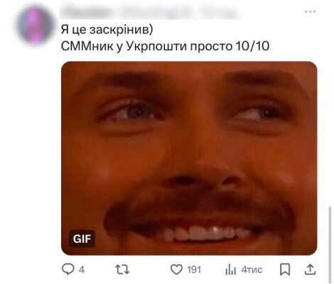334x284 pixels.
Task: Click the reply count number 4
Action: click(81, 270)
